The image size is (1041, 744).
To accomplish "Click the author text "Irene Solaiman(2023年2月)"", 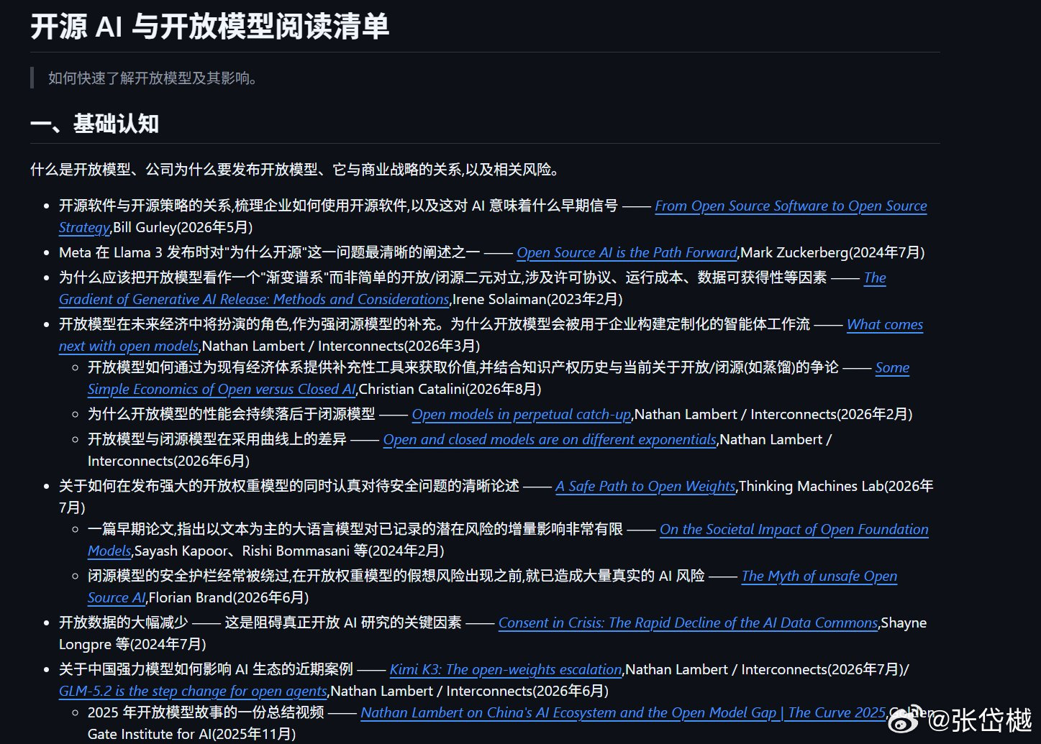I will click(537, 299).
